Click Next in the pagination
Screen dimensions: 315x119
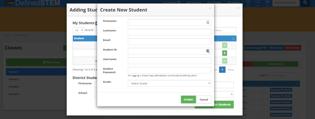(231, 70)
